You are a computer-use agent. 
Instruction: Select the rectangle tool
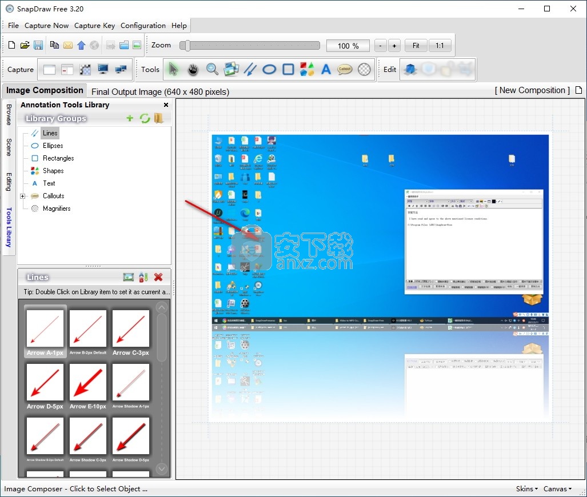[x=288, y=69]
